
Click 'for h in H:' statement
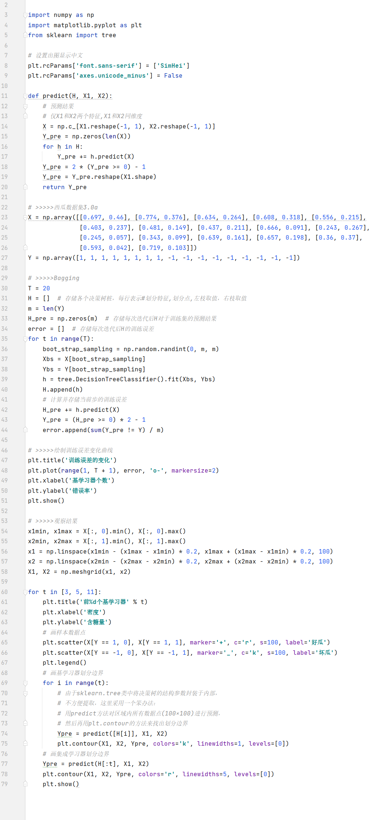point(63,147)
